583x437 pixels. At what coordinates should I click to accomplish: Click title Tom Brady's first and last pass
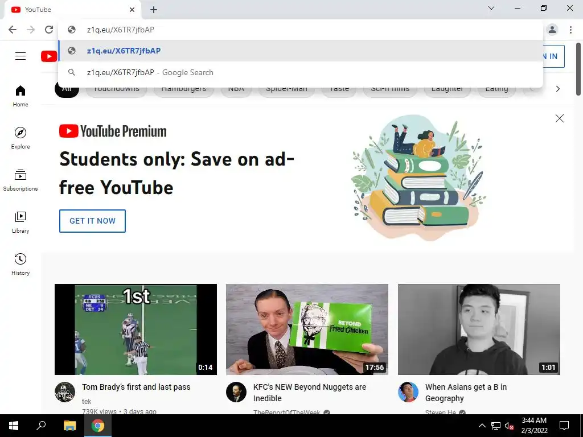pos(136,387)
